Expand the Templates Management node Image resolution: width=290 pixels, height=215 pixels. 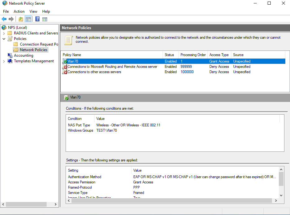point(4,61)
